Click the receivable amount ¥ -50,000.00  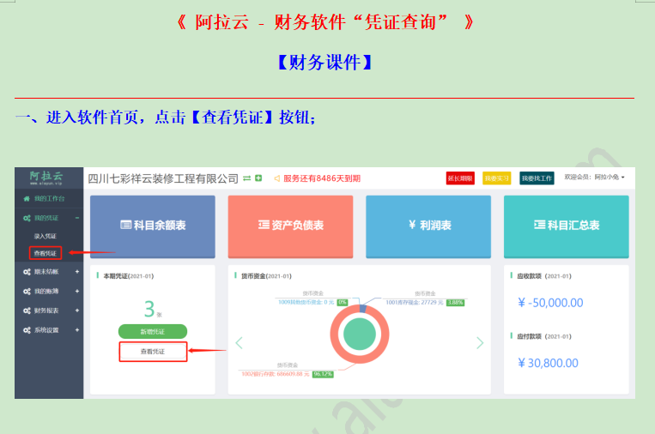coord(550,303)
